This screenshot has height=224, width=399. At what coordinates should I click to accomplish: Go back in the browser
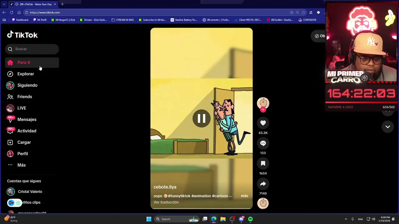4,12
